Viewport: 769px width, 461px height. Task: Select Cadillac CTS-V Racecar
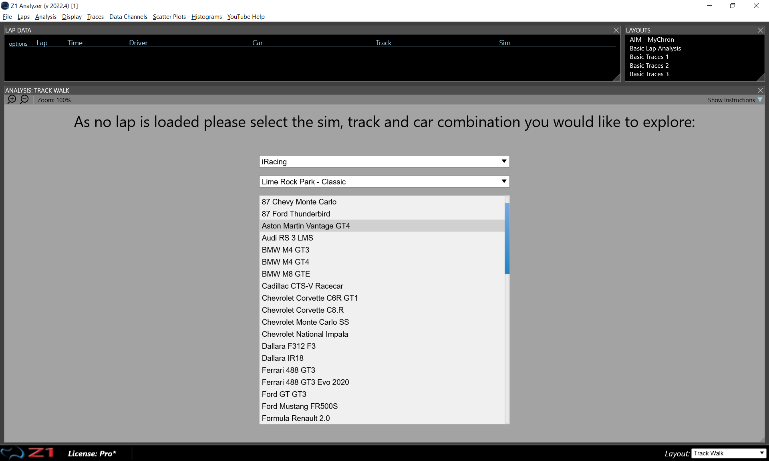(x=382, y=286)
